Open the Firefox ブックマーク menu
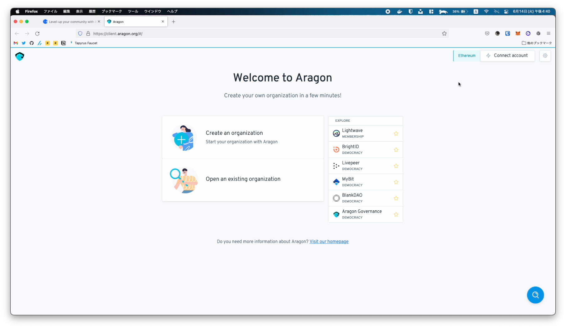The image size is (566, 328). [x=111, y=11]
